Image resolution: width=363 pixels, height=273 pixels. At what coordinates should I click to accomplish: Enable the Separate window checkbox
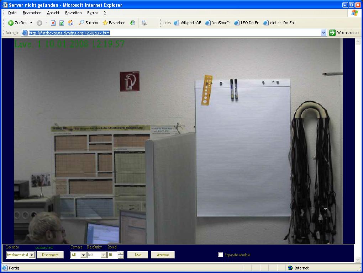221,255
